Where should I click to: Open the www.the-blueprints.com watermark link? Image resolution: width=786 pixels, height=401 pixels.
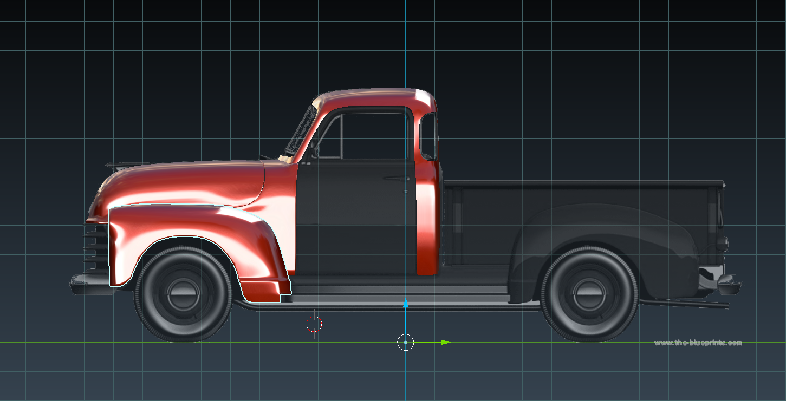(x=698, y=341)
